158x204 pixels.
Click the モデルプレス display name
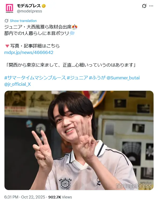[x=29, y=6]
